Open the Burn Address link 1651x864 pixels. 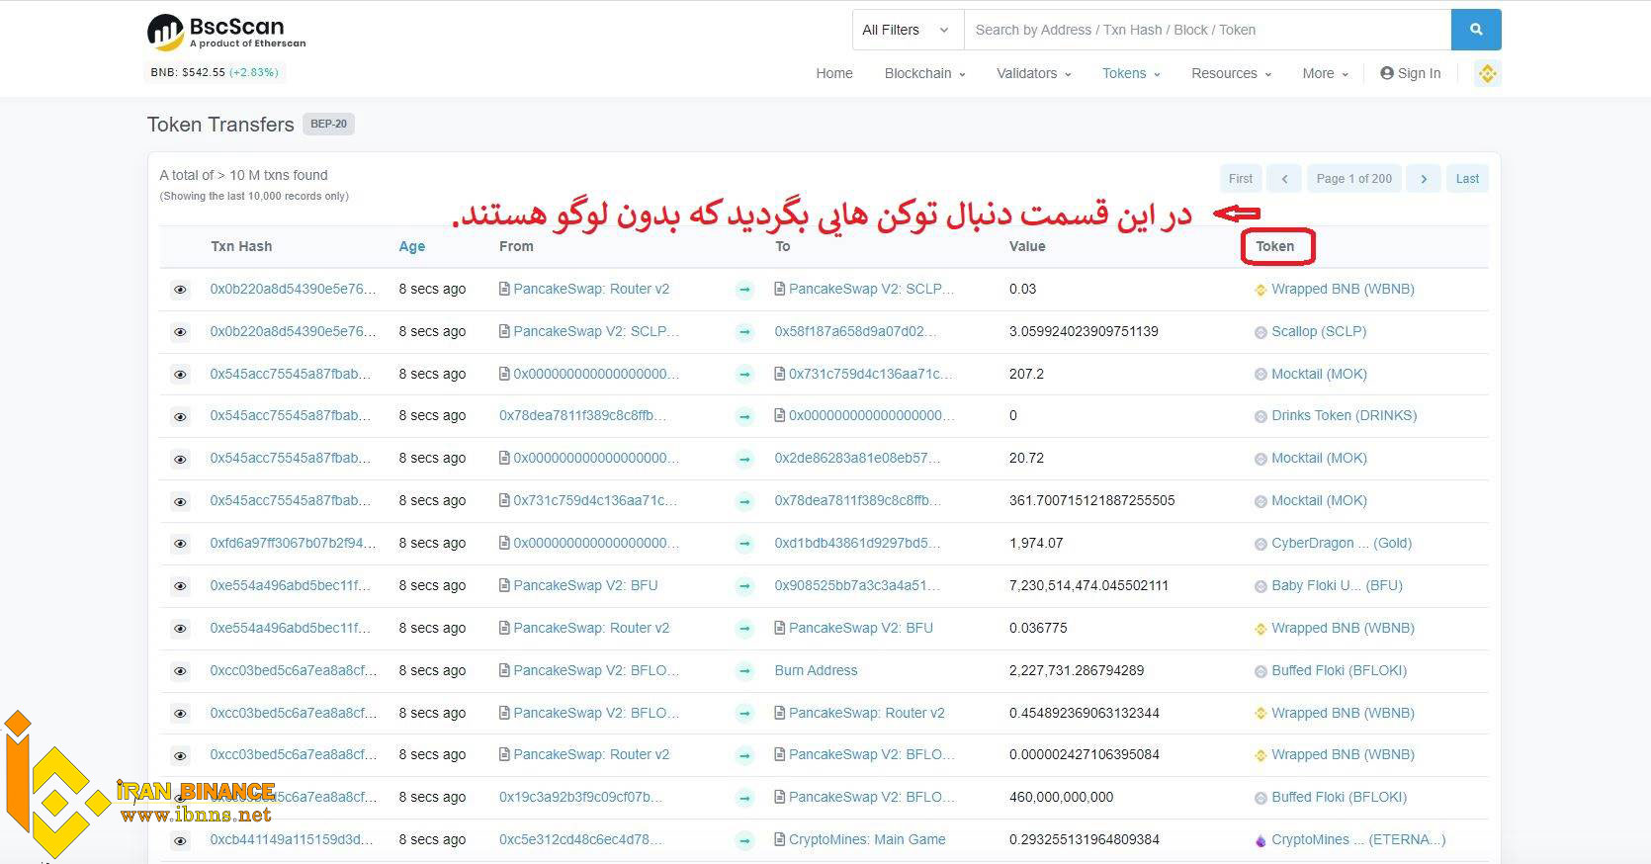coord(816,670)
